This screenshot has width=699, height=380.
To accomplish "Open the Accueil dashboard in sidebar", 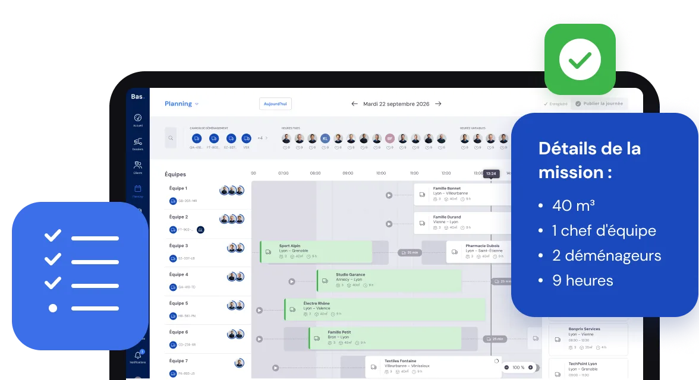I will [138, 120].
